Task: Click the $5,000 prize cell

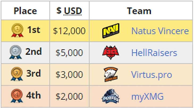Action: [69, 53]
